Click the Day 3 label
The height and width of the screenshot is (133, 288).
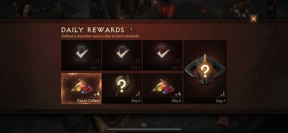click(x=177, y=67)
